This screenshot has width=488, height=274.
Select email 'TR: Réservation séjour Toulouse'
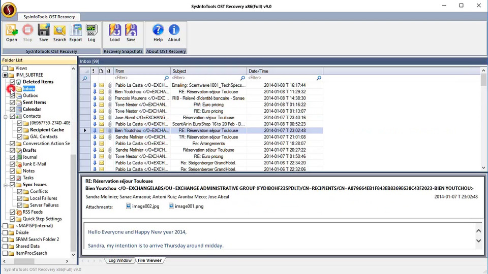[x=201, y=137]
